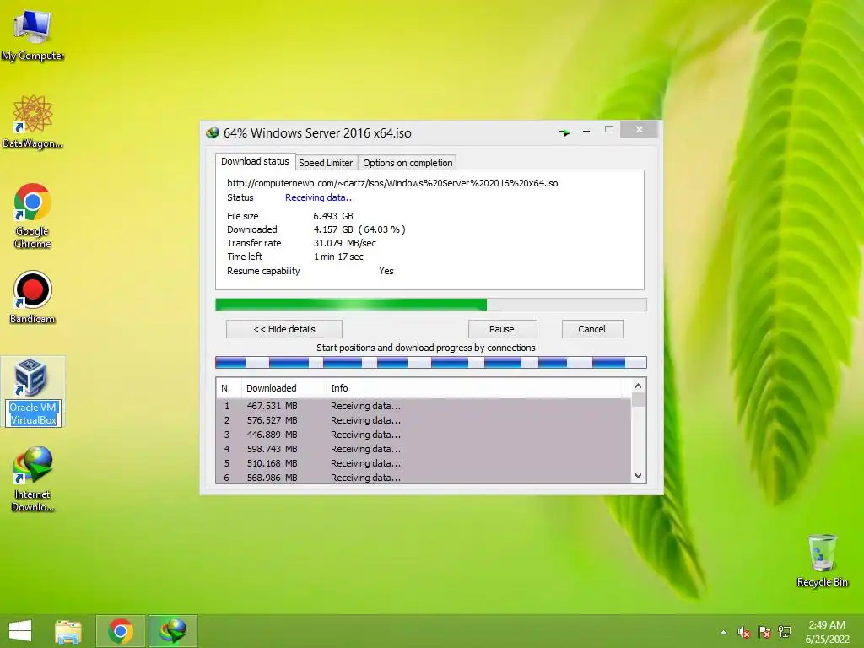The width and height of the screenshot is (864, 648).
Task: Click the 6.493 GB file size value
Action: (332, 216)
